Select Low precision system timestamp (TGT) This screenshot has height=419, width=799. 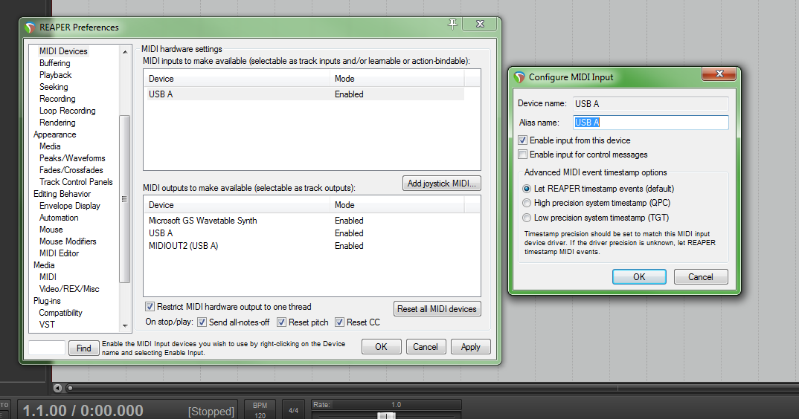pyautogui.click(x=527, y=218)
